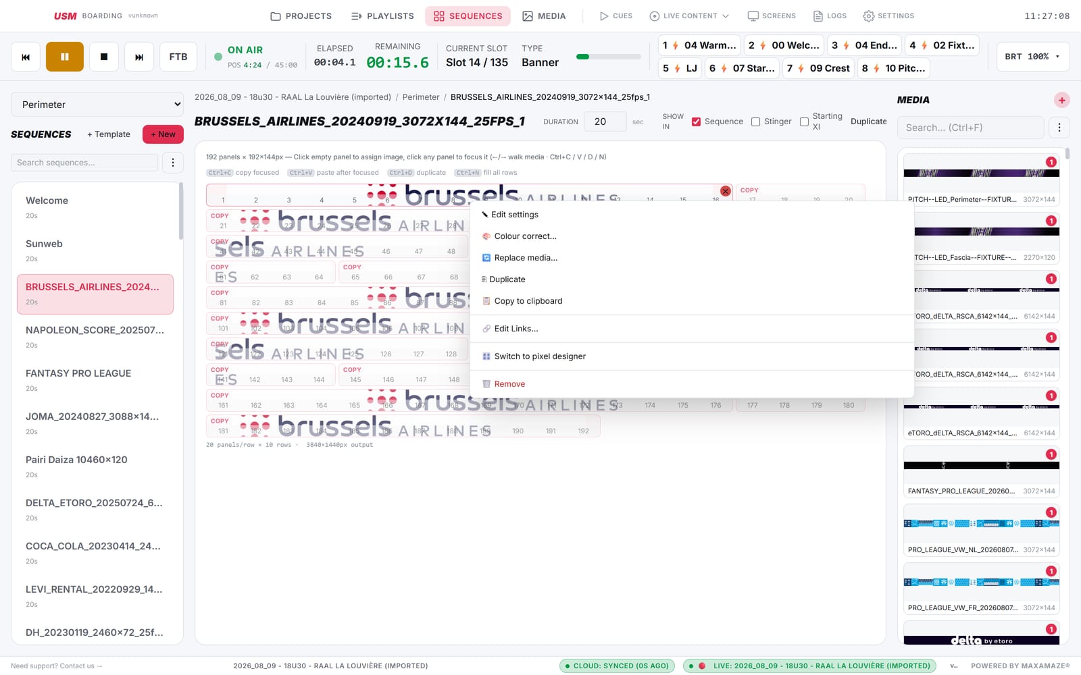Screen dimensions: 1081x675
Task: Skip to previous slot button
Action: tap(26, 57)
